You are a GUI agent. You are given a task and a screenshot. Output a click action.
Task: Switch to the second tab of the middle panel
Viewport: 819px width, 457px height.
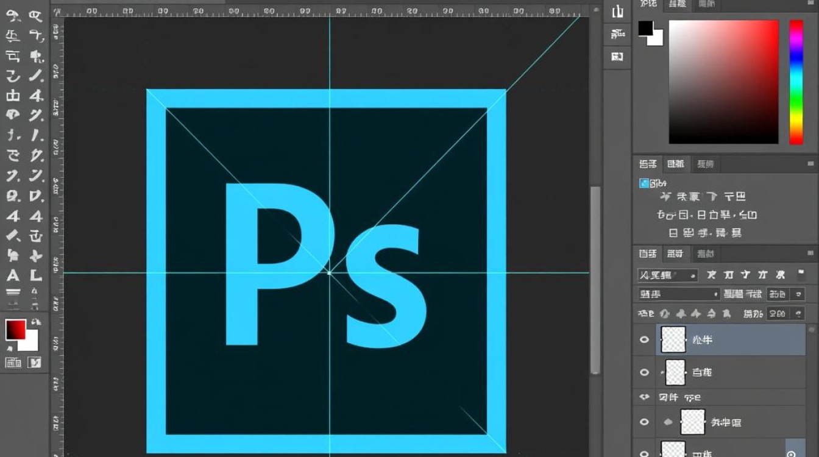tap(675, 164)
